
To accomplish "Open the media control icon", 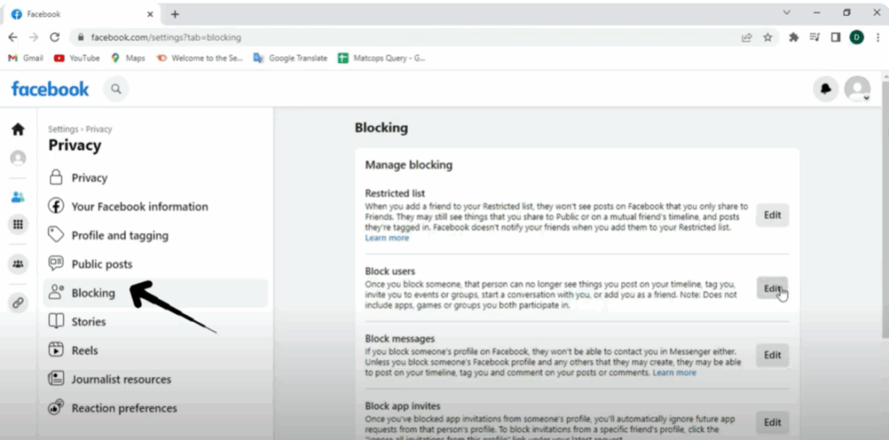I will click(814, 37).
